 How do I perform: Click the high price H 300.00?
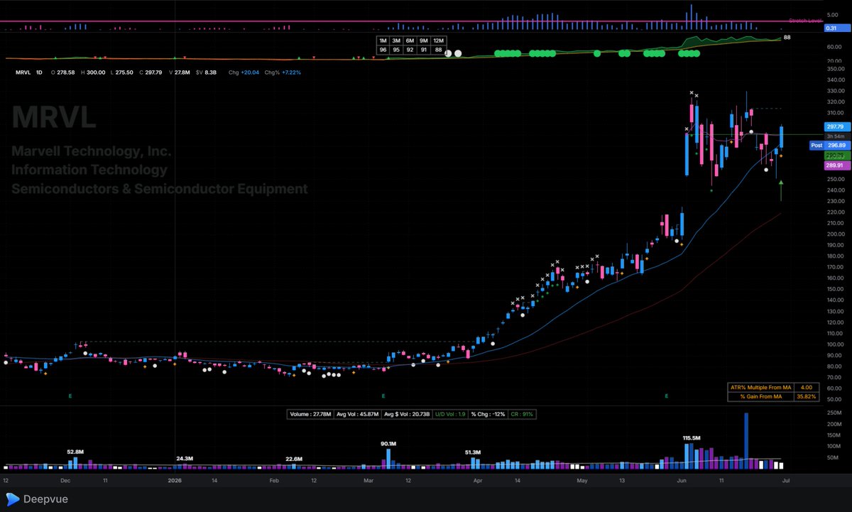point(94,72)
